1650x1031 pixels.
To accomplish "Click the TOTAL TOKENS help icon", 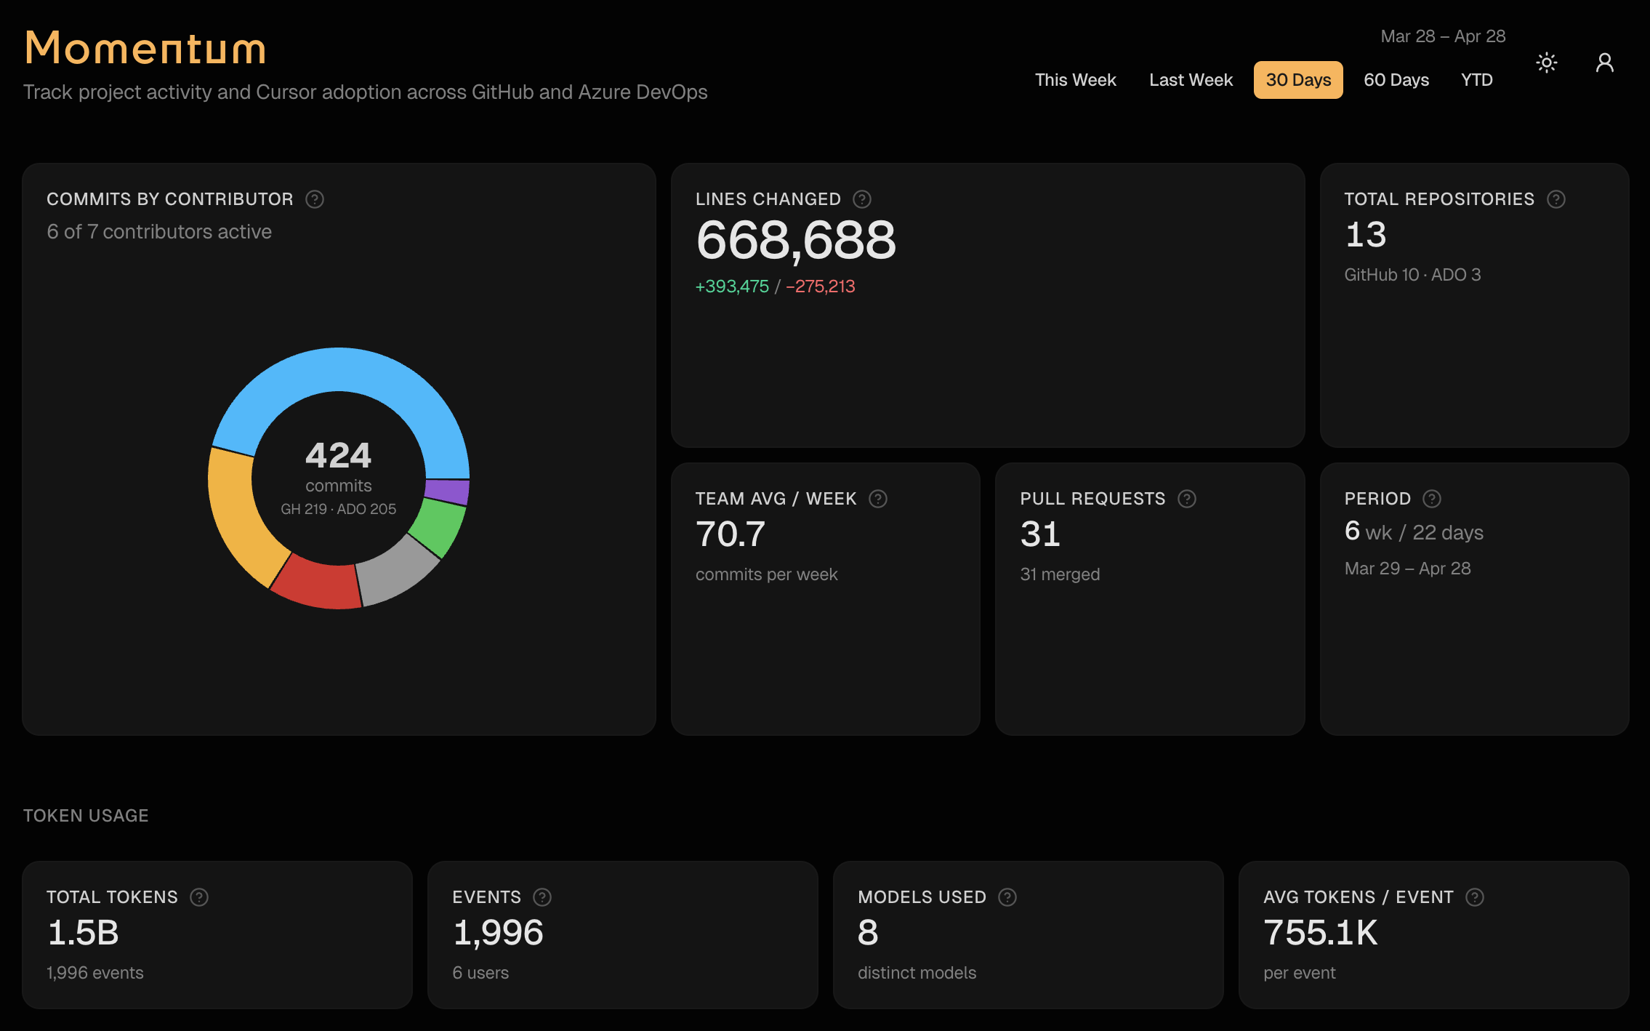I will 198,897.
